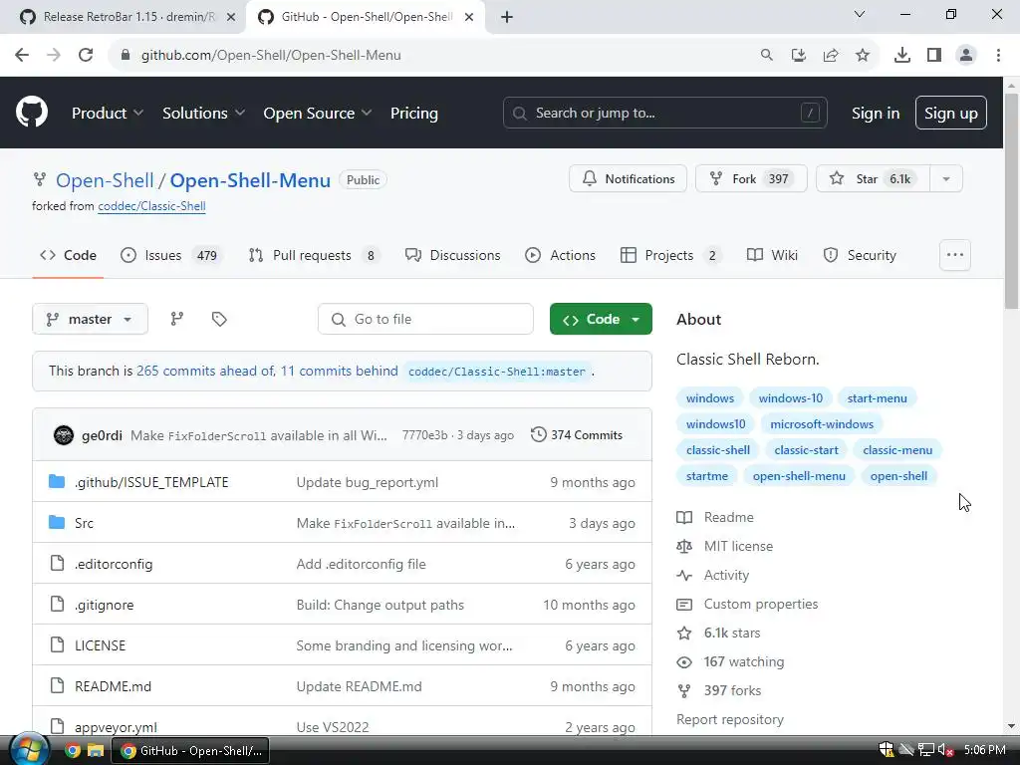Click the browser address bar URL
This screenshot has height=765, width=1020.
point(271,56)
